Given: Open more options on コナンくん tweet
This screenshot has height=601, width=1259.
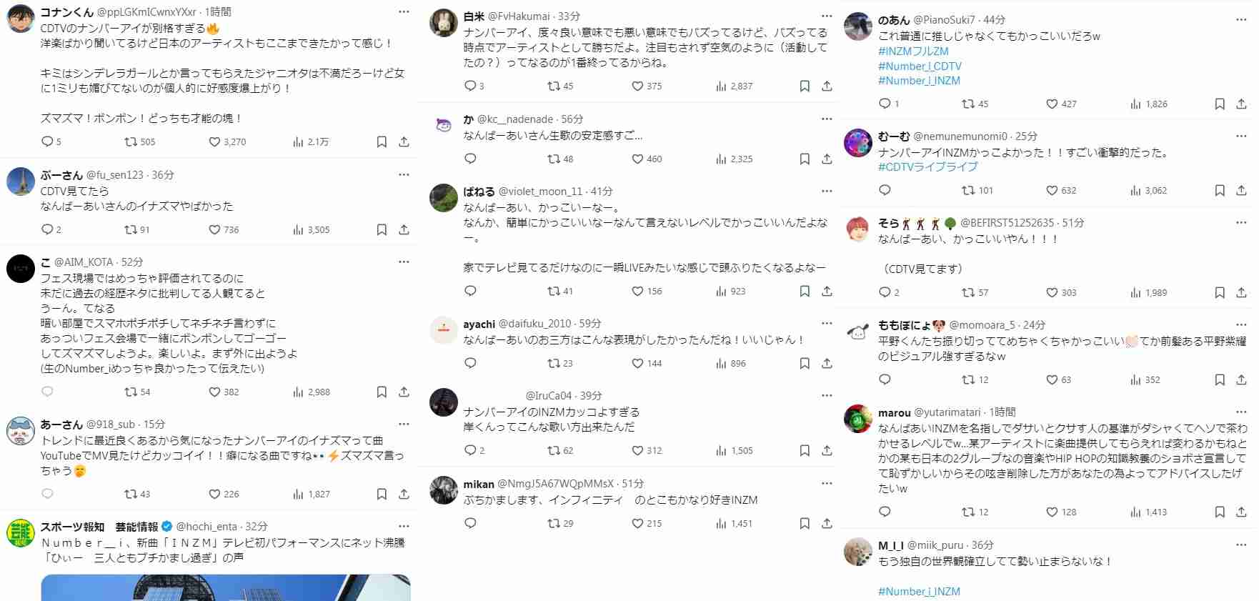Looking at the screenshot, I should [x=404, y=12].
